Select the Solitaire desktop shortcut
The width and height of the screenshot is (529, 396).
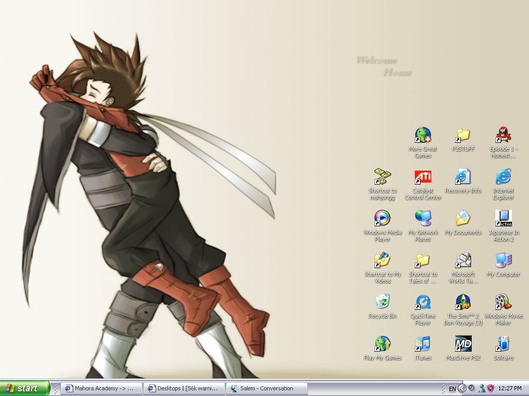503,344
